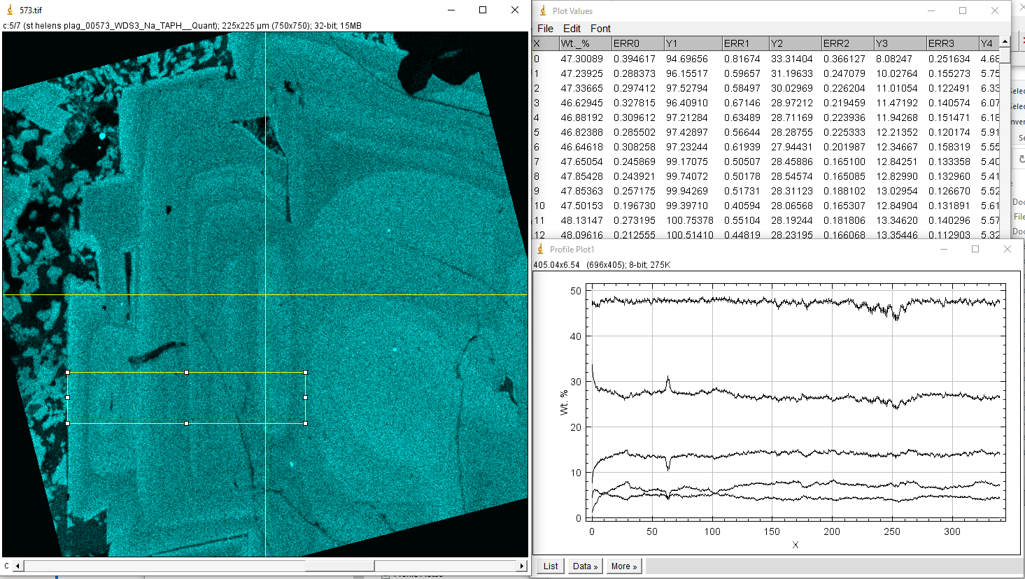
Task: Select the Wt._% column header
Action: point(584,43)
